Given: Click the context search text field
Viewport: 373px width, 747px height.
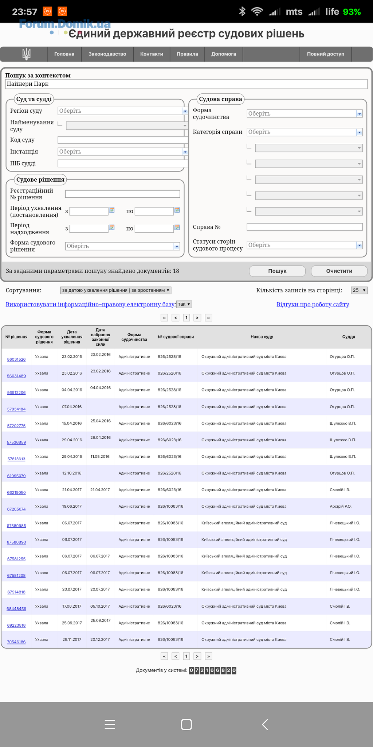Looking at the screenshot, I should [186, 84].
